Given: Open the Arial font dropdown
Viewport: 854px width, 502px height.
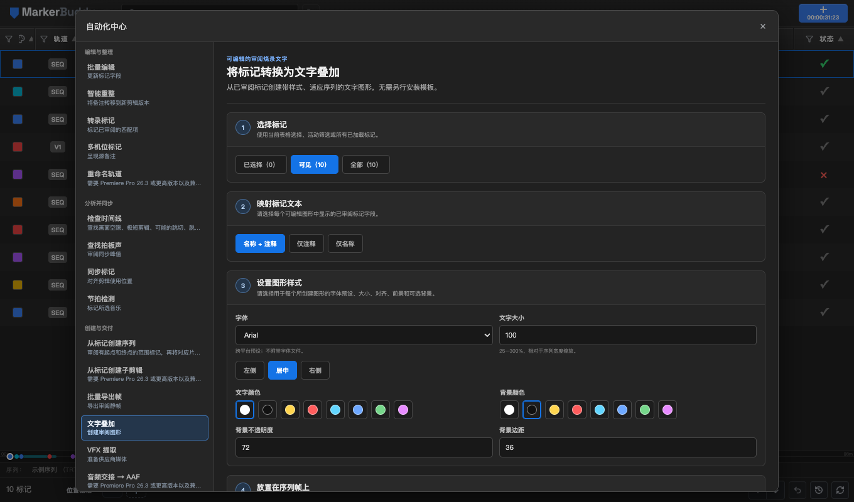Looking at the screenshot, I should point(364,335).
